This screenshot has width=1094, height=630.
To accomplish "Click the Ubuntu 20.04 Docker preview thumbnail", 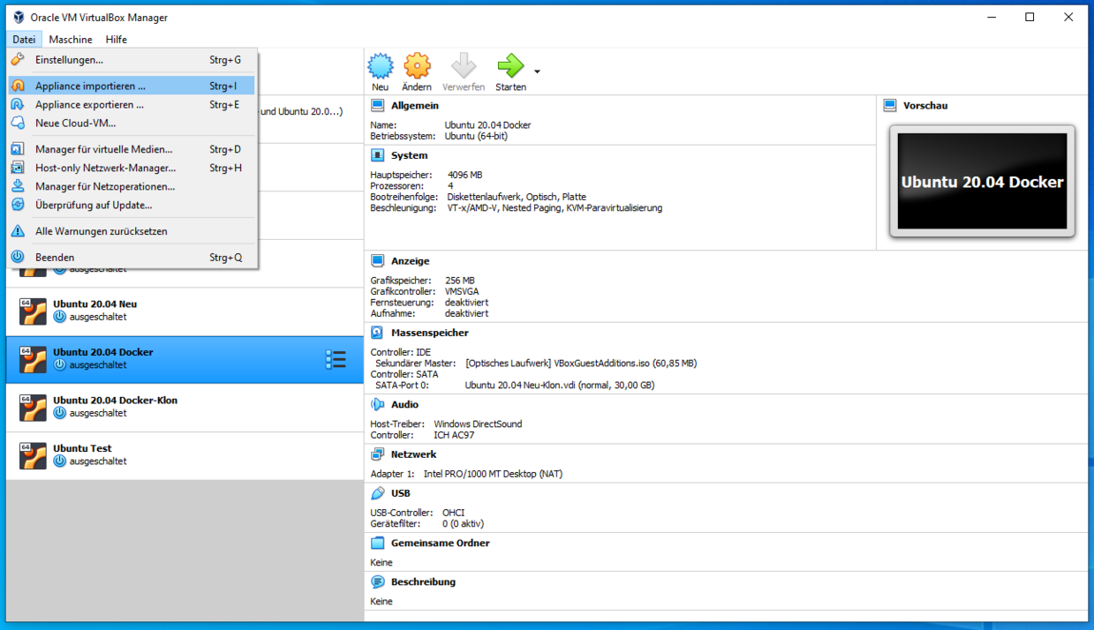I will [x=982, y=182].
